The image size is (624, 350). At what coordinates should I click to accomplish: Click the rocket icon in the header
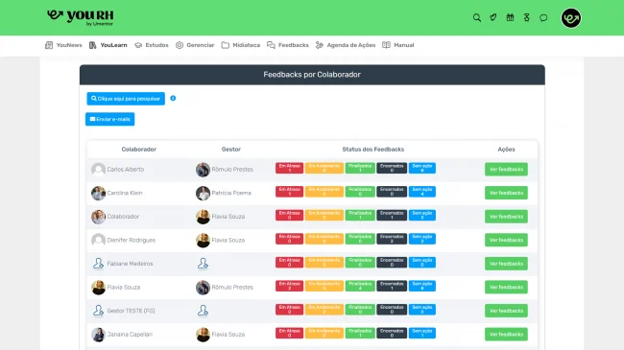click(x=493, y=17)
